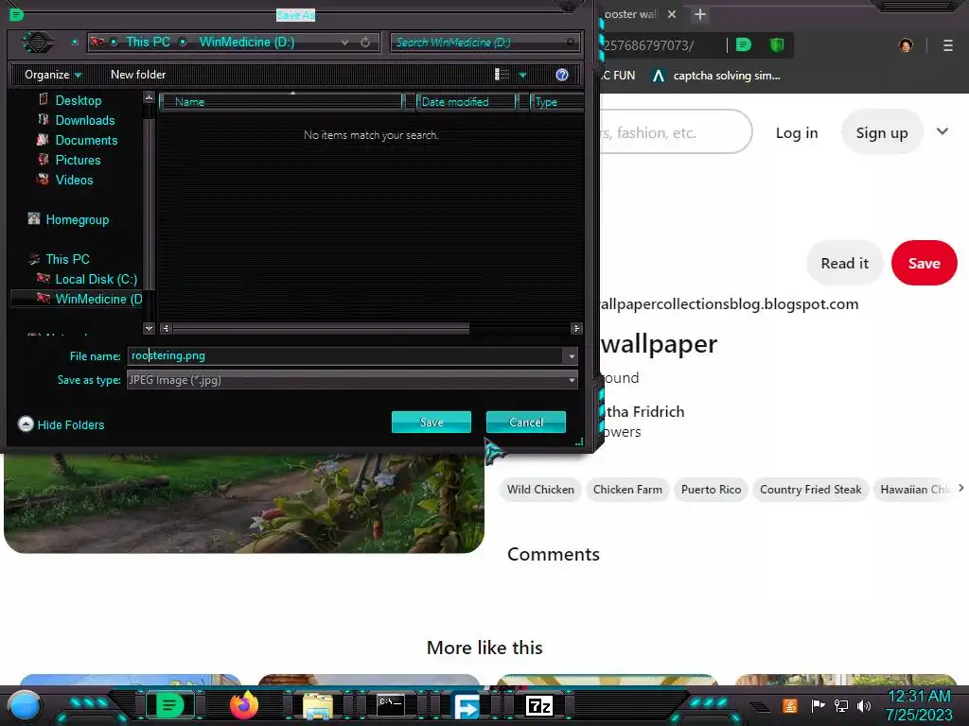Viewport: 969px width, 726px height.
Task: Open Documents in the navigation pane
Action: pos(86,140)
